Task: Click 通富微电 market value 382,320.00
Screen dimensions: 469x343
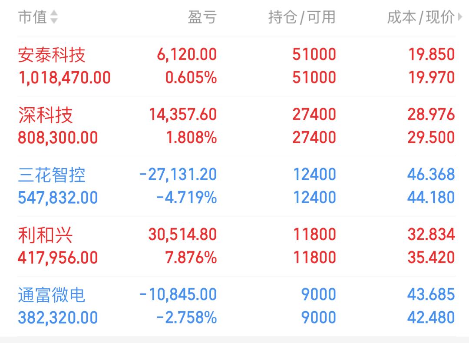Action: click(58, 317)
